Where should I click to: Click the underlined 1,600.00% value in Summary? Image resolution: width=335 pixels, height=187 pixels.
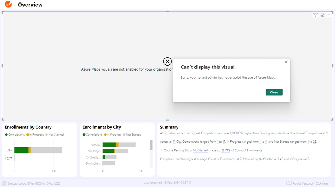(236, 133)
